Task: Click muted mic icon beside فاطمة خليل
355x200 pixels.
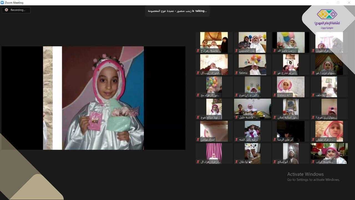Action: click(236, 117)
